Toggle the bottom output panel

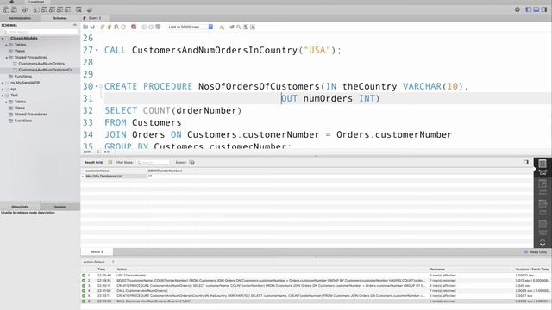(536, 9)
